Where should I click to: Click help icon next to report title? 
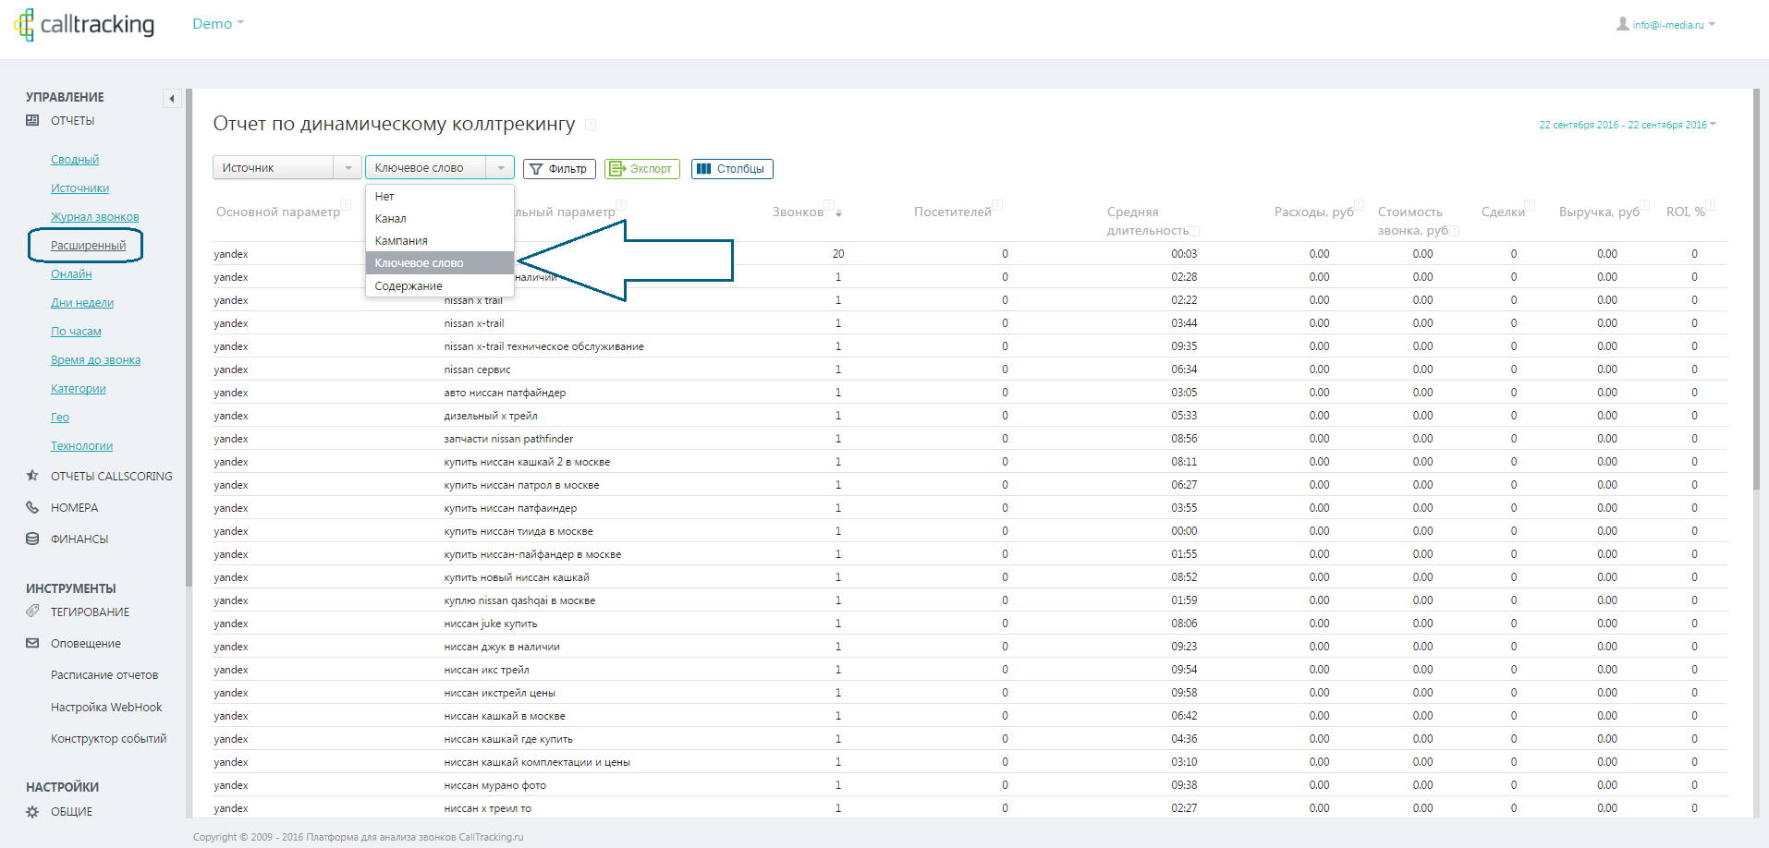tap(591, 125)
